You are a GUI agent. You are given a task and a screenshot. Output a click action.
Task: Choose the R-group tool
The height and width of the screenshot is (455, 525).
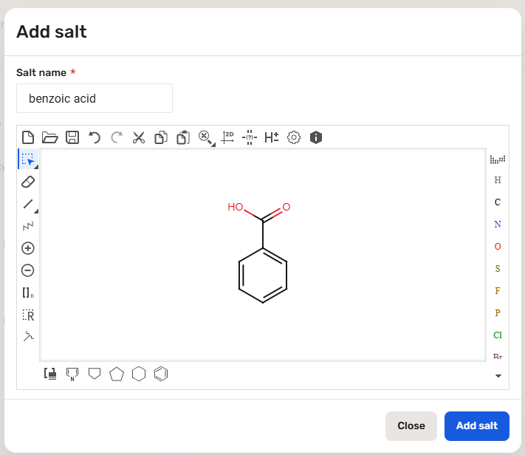(x=28, y=315)
